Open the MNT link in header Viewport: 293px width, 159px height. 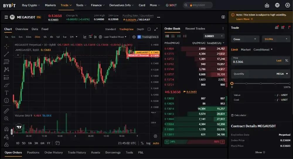pyautogui.click(x=171, y=5)
